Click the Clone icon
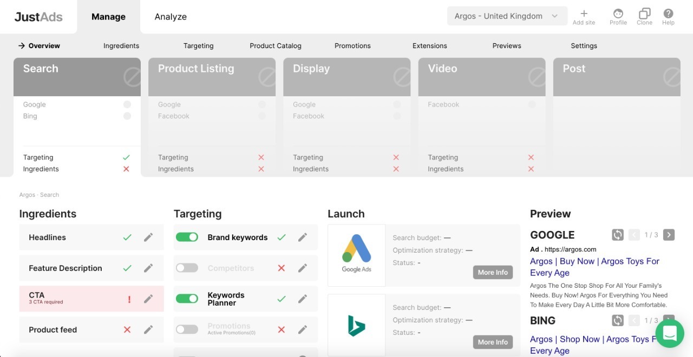 645,14
